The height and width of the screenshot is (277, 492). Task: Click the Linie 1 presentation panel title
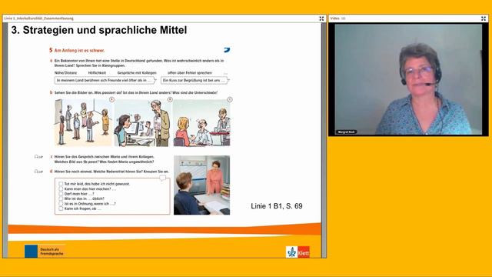tap(39, 18)
